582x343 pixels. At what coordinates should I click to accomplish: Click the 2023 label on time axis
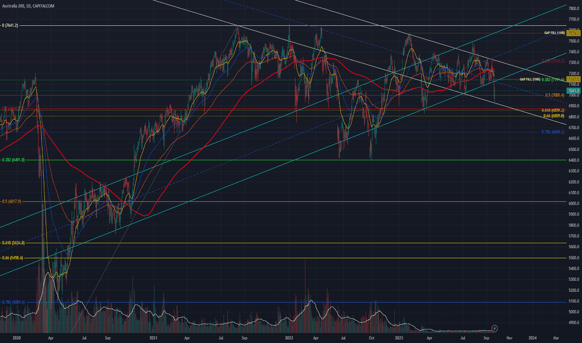coord(399,338)
